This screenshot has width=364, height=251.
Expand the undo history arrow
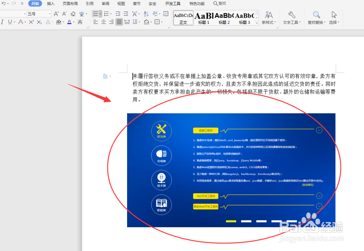(8, 4)
